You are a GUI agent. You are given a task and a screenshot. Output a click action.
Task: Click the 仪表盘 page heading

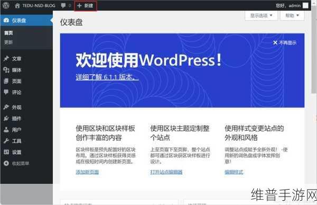71,22
